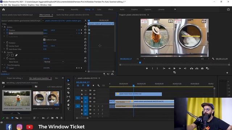This screenshot has width=232, height=130.
Task: Create ellipse mask under Opacity
Action: point(8,55)
